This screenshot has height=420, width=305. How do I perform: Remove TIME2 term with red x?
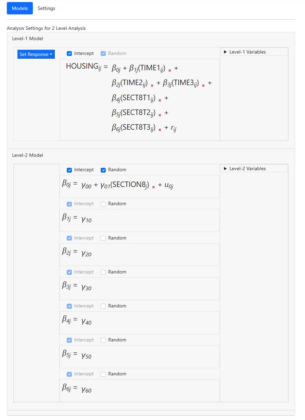(x=152, y=85)
